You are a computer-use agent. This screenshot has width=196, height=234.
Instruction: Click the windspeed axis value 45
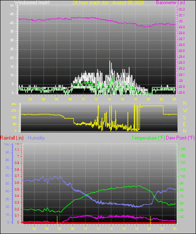click(12, 14)
